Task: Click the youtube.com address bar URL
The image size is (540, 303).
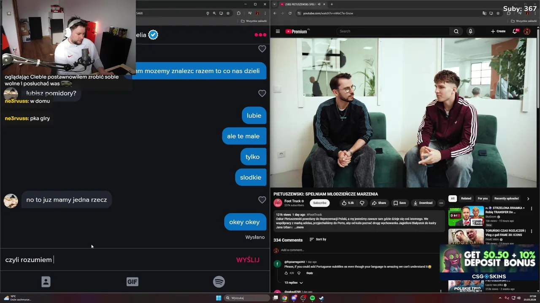Action: point(328,13)
